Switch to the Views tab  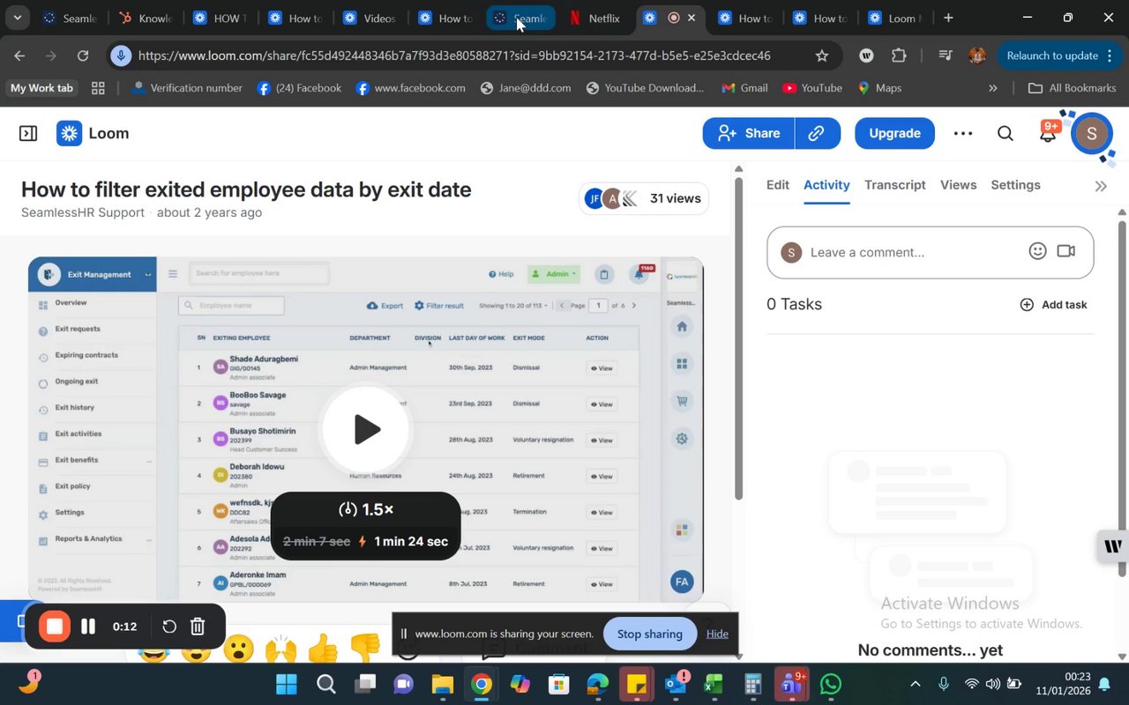pos(959,185)
